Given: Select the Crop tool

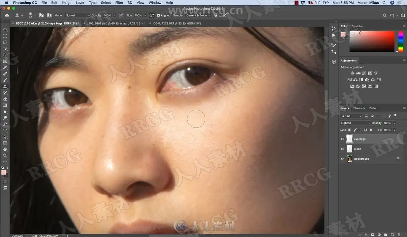Looking at the screenshot, I should (5, 55).
